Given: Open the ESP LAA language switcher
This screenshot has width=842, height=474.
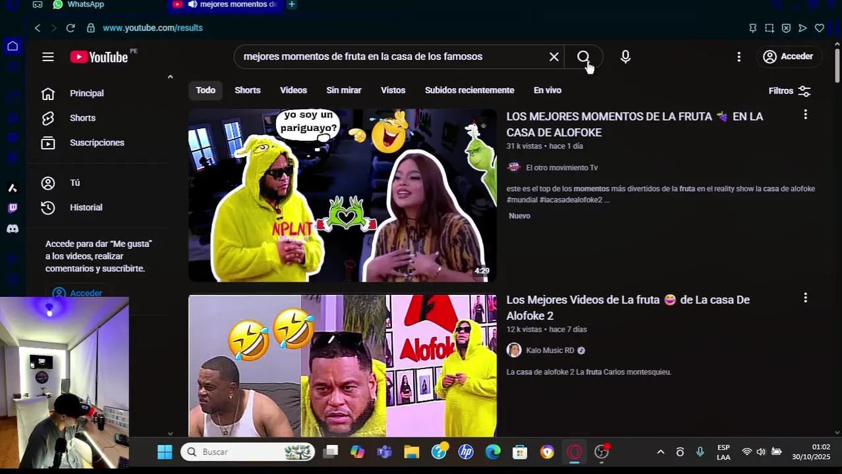Looking at the screenshot, I should pyautogui.click(x=723, y=452).
